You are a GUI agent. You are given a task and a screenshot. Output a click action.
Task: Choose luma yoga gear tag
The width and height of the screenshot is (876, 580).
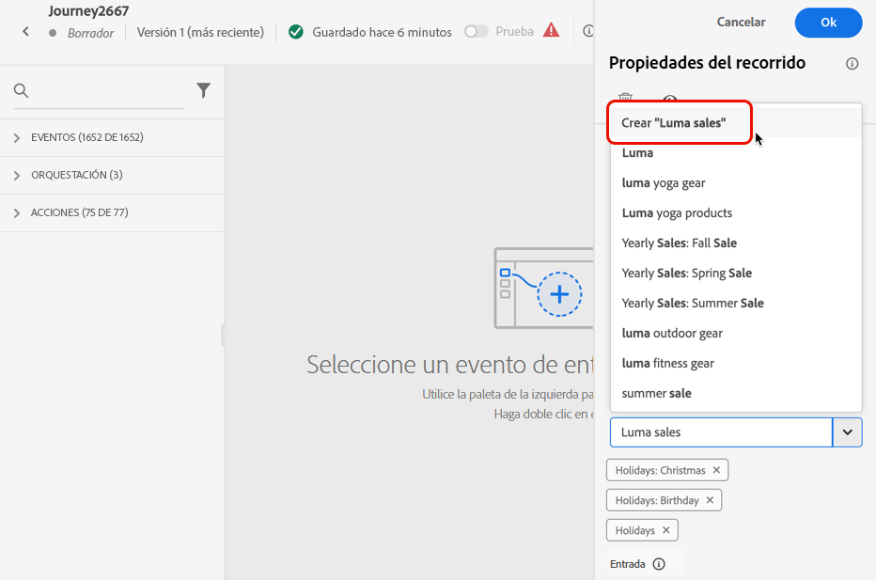pos(736,182)
